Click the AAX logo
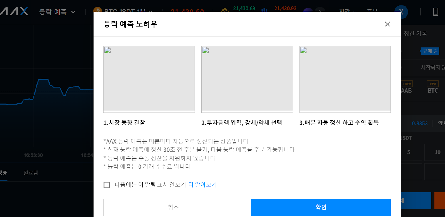445x217 pixels. tap(14, 11)
